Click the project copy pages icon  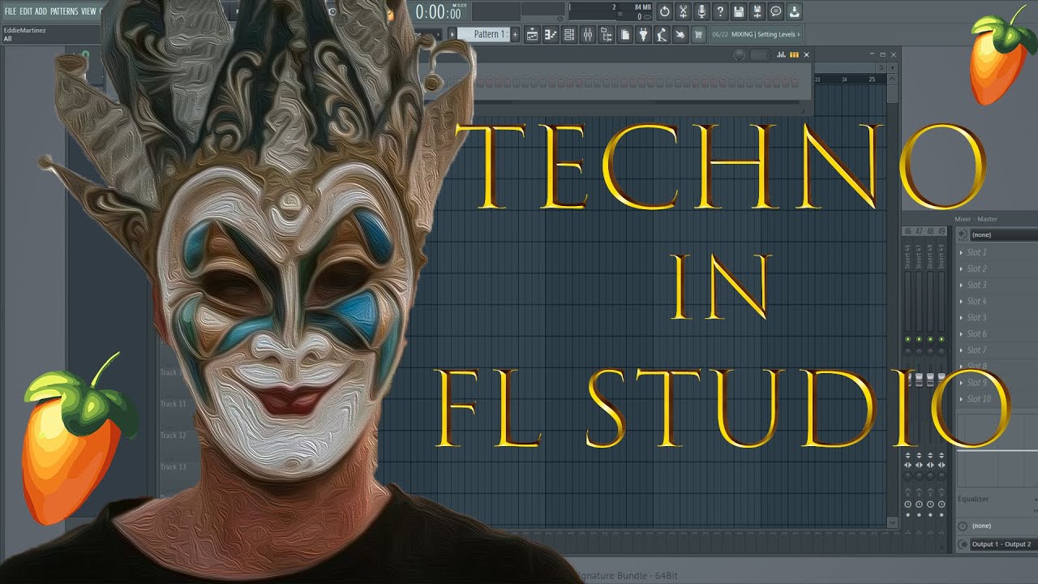(x=626, y=34)
